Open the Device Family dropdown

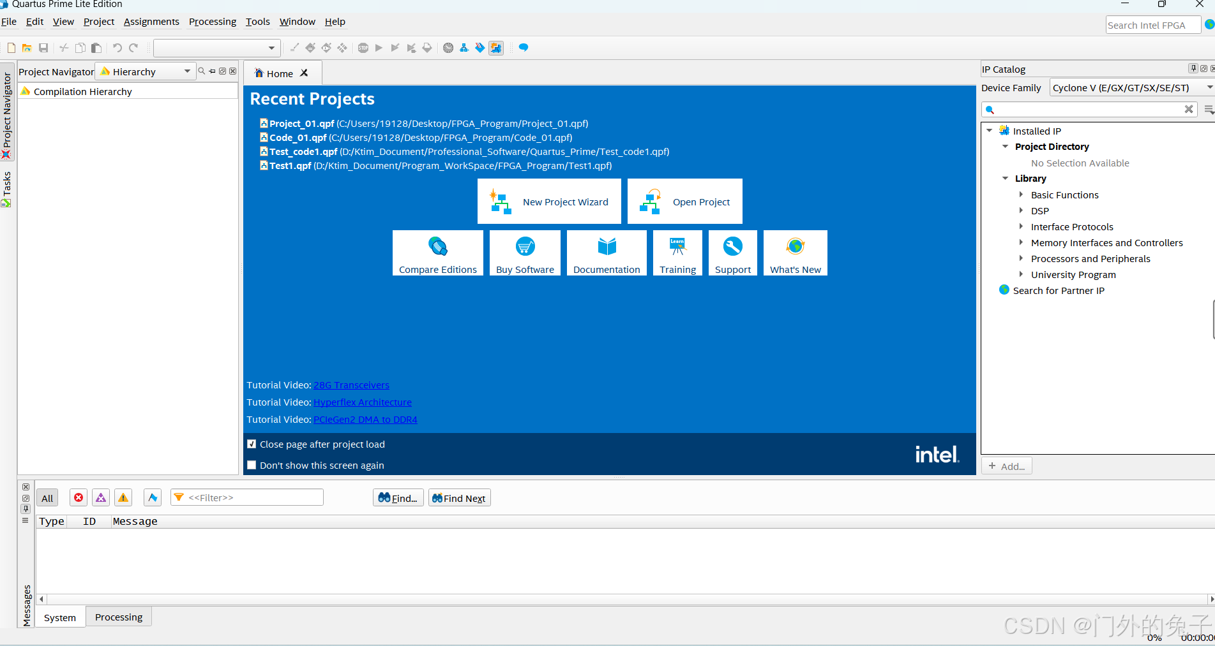1132,88
